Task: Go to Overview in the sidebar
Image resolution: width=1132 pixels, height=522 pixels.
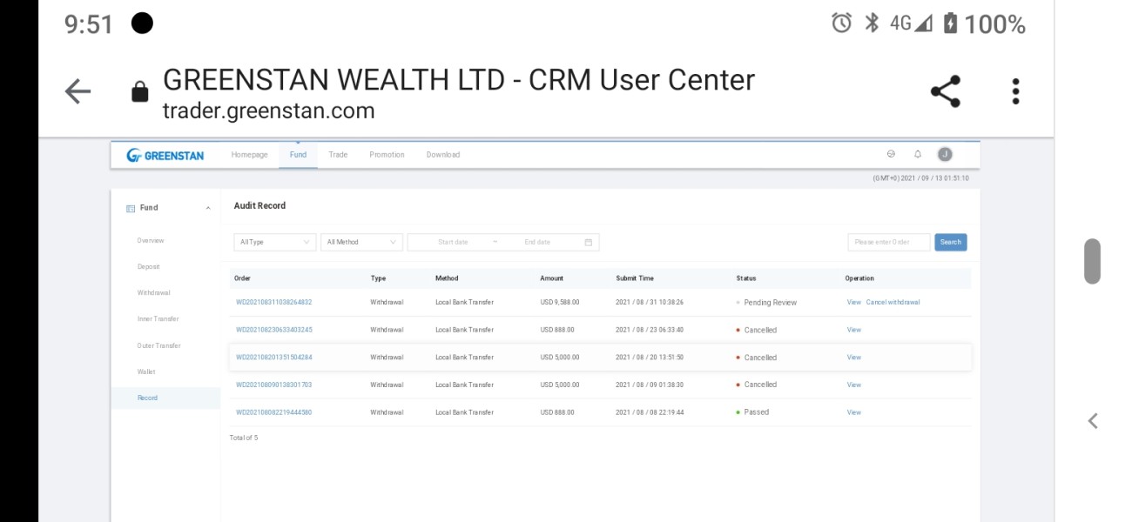Action: point(151,240)
